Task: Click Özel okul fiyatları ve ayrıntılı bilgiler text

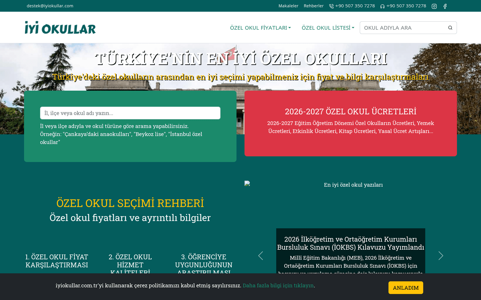Action: (130, 218)
